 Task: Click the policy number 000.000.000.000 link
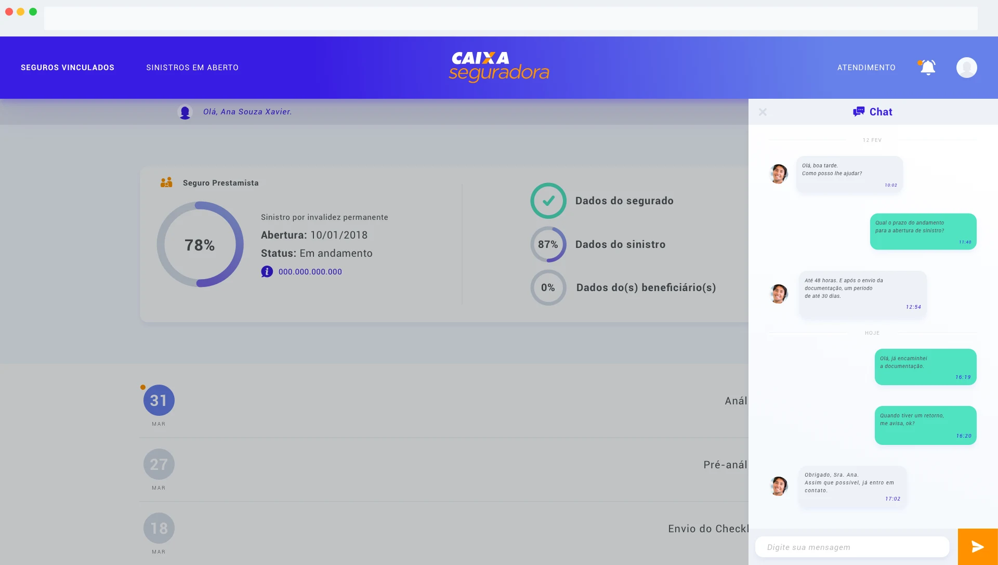[x=310, y=272]
